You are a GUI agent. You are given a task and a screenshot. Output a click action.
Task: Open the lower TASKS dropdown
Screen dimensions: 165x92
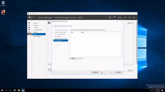point(130,71)
